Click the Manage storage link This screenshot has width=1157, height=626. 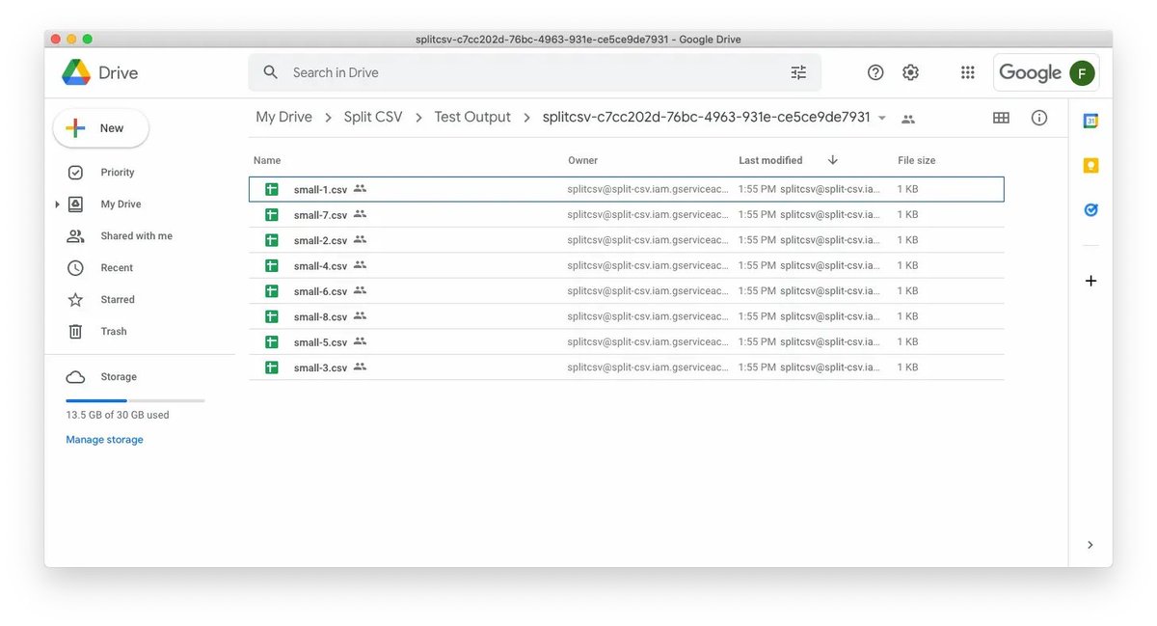point(104,440)
